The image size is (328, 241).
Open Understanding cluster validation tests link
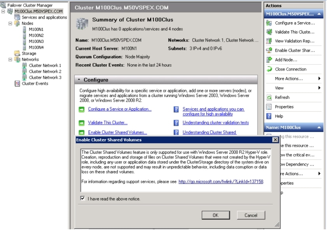click(216, 123)
